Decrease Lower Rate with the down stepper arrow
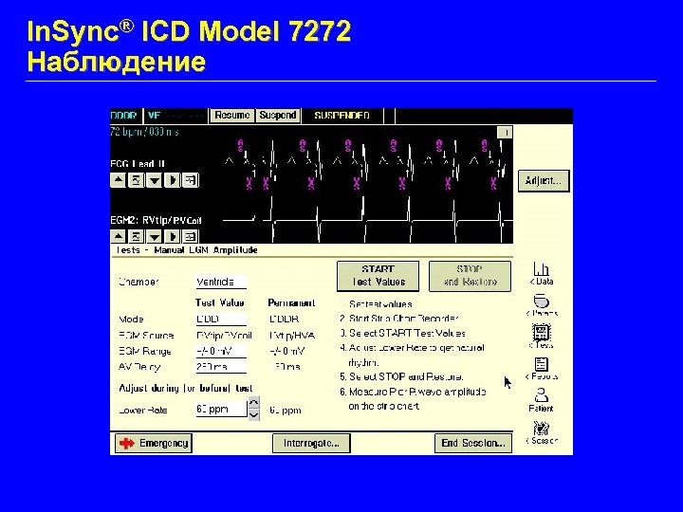This screenshot has width=683, height=512. [254, 414]
